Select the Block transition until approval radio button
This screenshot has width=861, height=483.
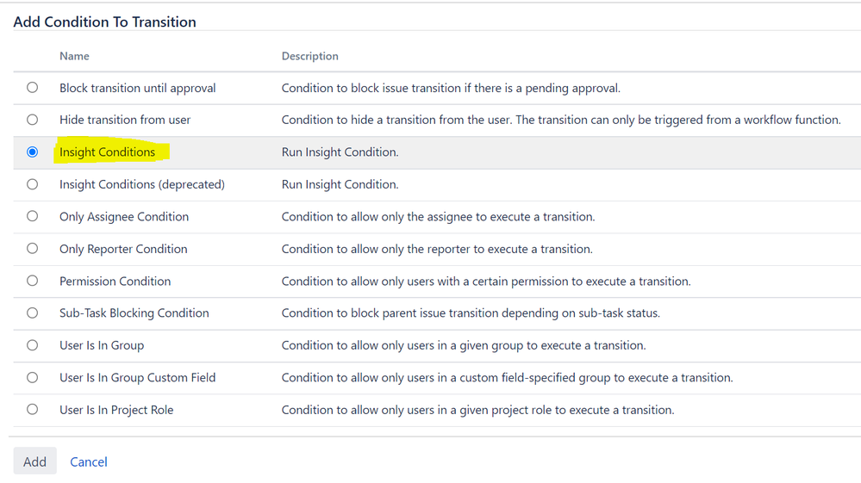tap(33, 88)
